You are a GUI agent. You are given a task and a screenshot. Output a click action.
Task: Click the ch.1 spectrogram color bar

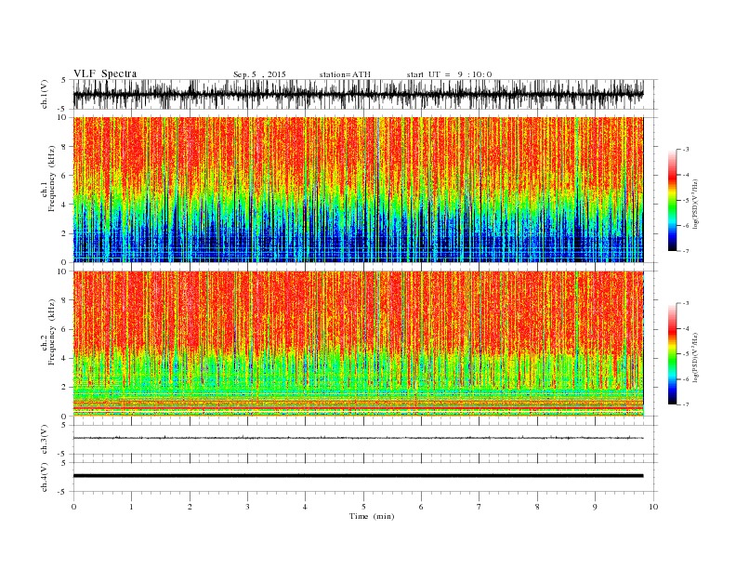(673, 201)
